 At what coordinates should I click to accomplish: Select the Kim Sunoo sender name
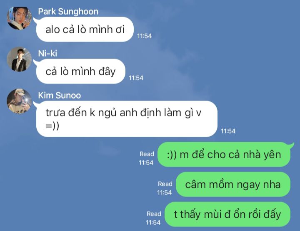pyautogui.click(x=60, y=96)
